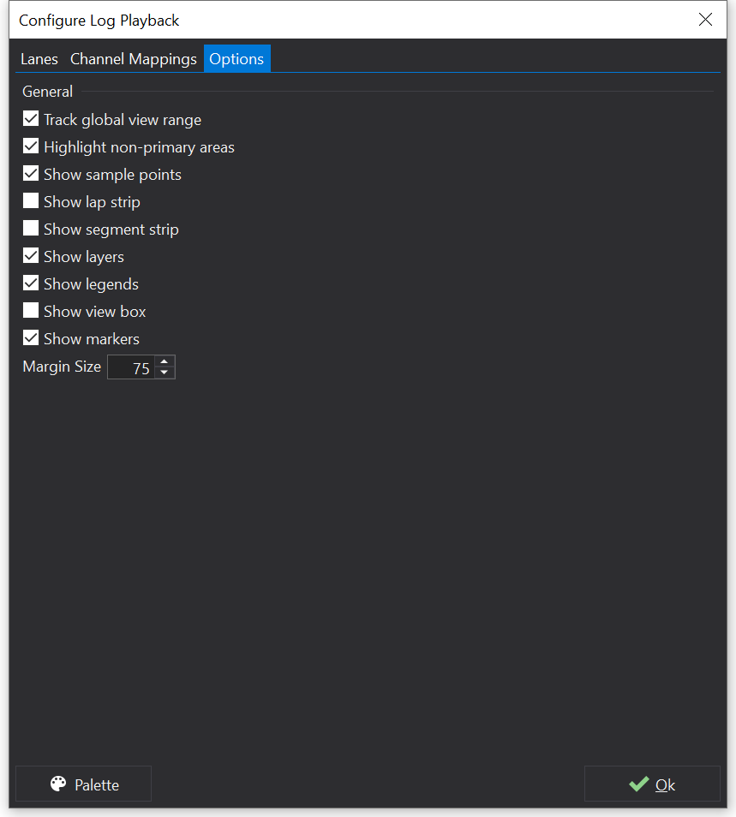Decrease Margin Size with down arrow
The image size is (736, 817).
(165, 373)
